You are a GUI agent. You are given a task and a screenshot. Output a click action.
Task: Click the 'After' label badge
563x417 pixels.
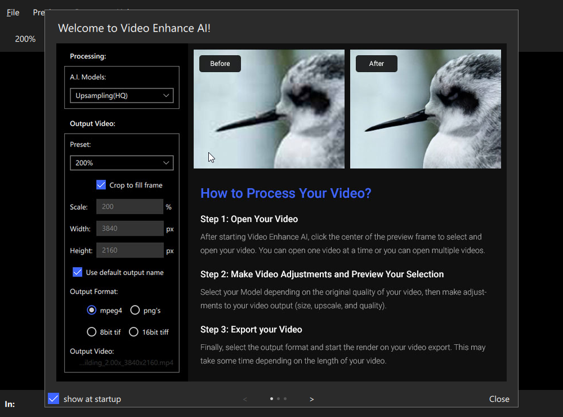pos(377,64)
